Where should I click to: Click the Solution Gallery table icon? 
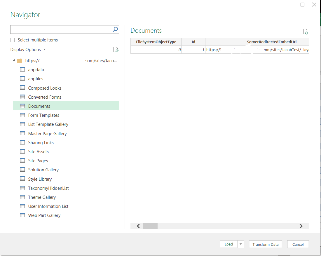(x=22, y=170)
